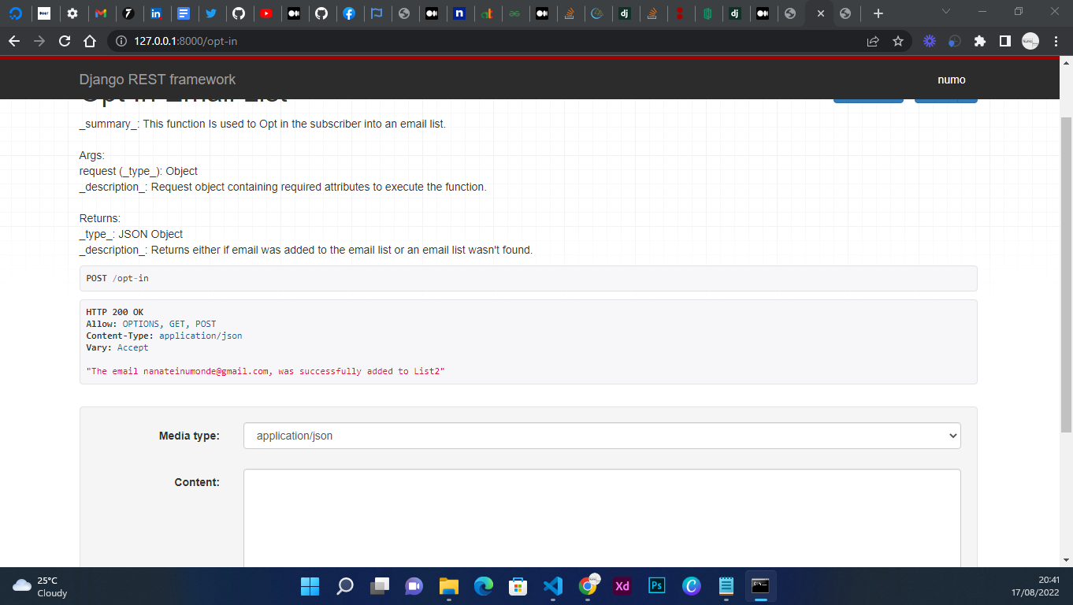1073x605 pixels.
Task: Launch Visual Studio Code from taskbar
Action: click(552, 586)
